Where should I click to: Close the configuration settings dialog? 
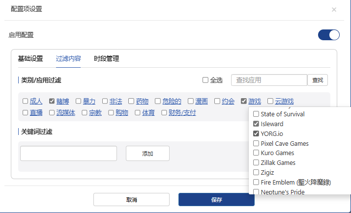(334, 9)
